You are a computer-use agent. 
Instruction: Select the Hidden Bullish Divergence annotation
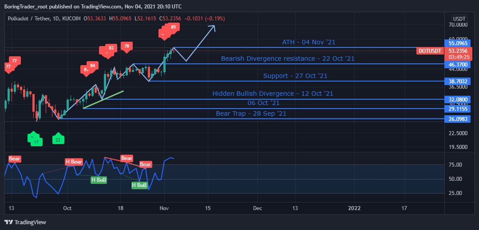tap(273, 94)
